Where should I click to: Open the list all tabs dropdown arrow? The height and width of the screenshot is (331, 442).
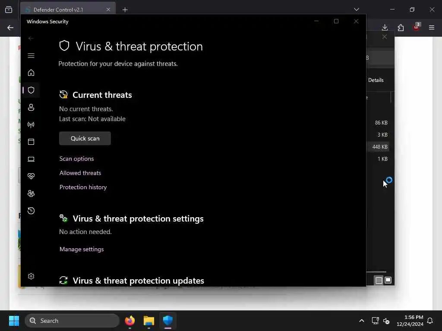coord(356,9)
